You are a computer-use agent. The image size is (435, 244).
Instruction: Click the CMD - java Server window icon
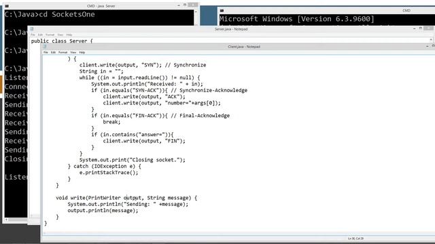click(x=7, y=6)
